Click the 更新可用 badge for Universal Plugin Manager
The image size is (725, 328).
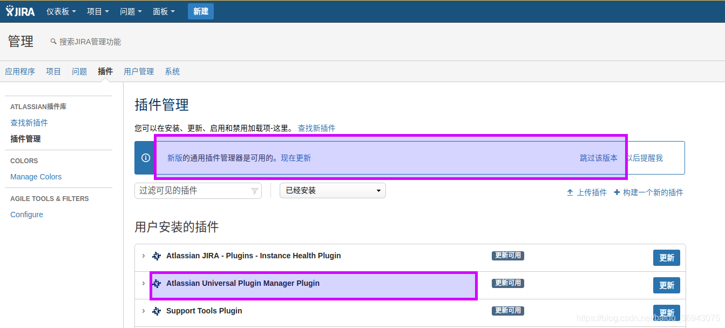click(508, 283)
